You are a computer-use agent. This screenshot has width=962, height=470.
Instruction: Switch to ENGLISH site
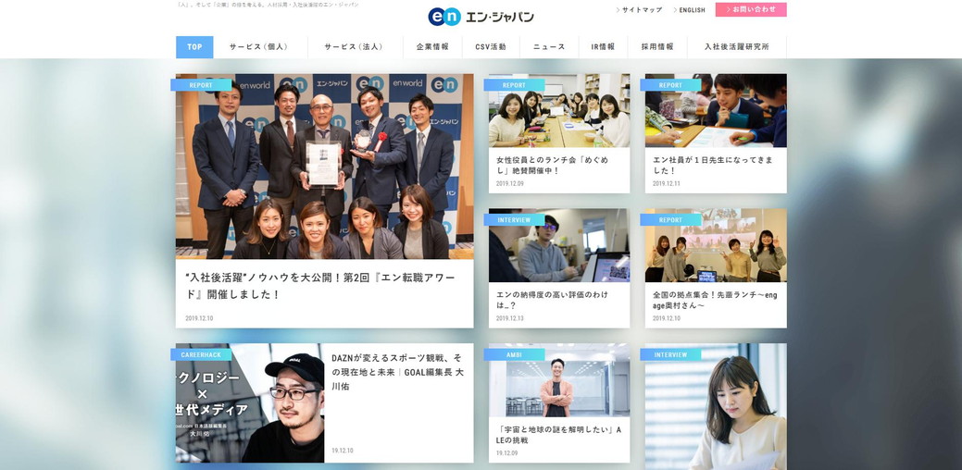(692, 10)
